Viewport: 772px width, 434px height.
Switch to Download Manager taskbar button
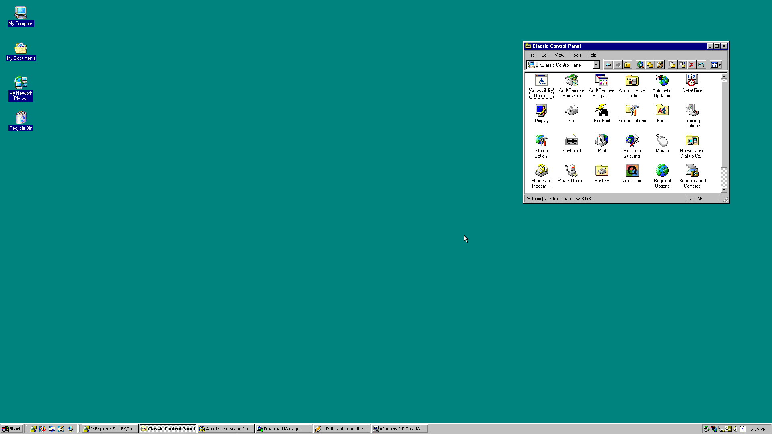pos(283,429)
